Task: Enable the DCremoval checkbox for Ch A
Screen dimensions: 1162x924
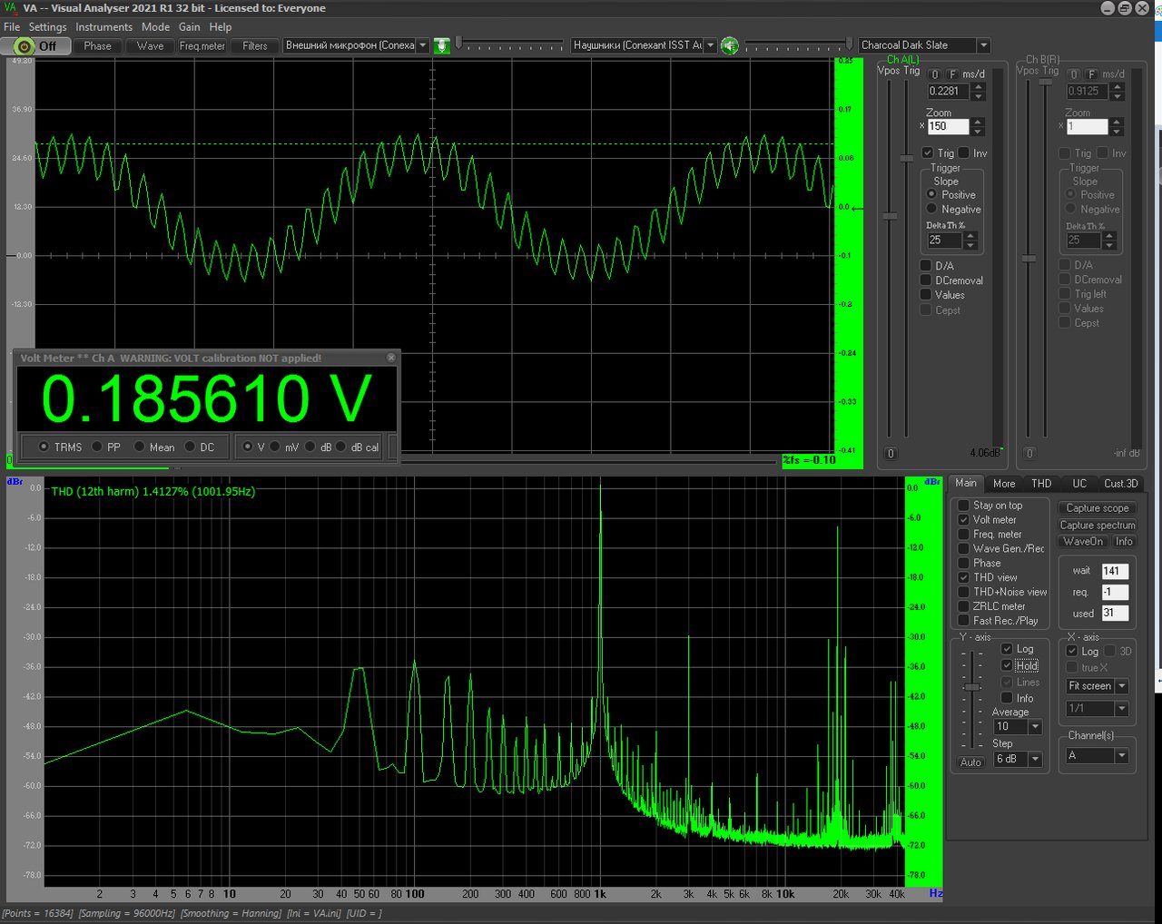Action: click(926, 280)
